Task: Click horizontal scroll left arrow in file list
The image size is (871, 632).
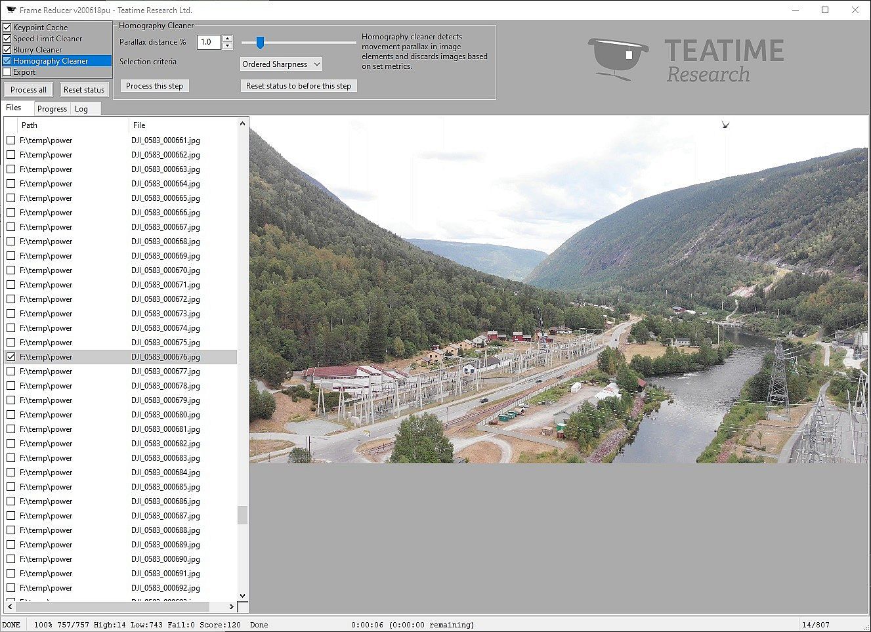Action: click(10, 607)
